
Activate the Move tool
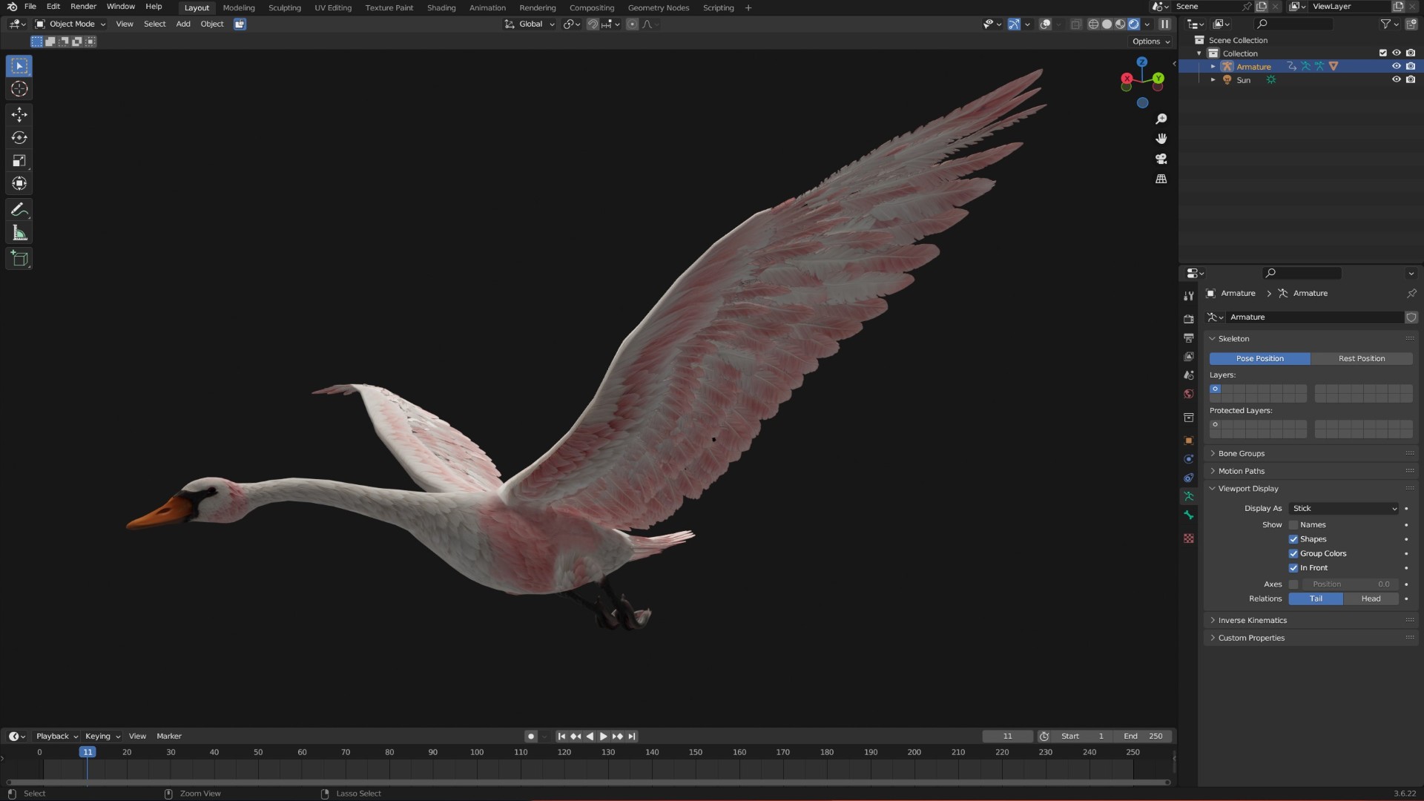[19, 114]
